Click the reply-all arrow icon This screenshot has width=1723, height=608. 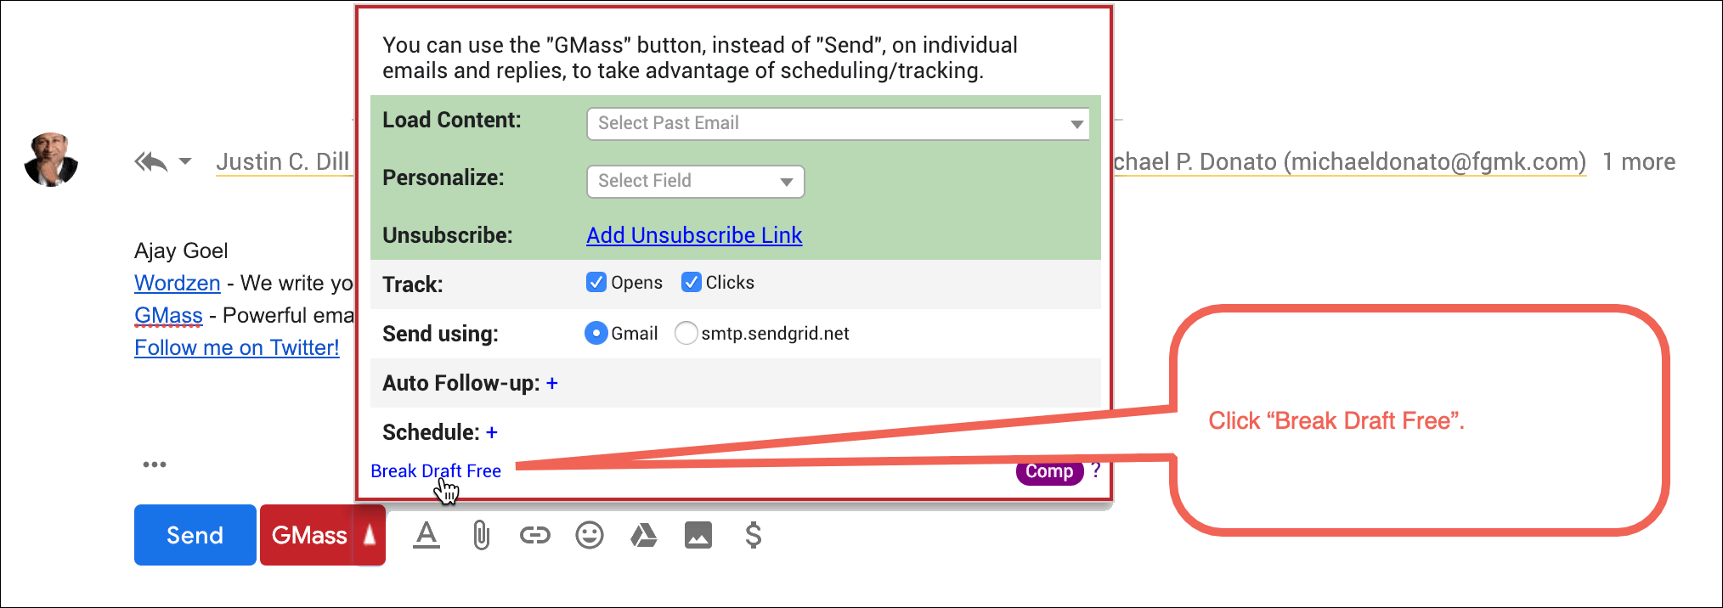pyautogui.click(x=151, y=161)
